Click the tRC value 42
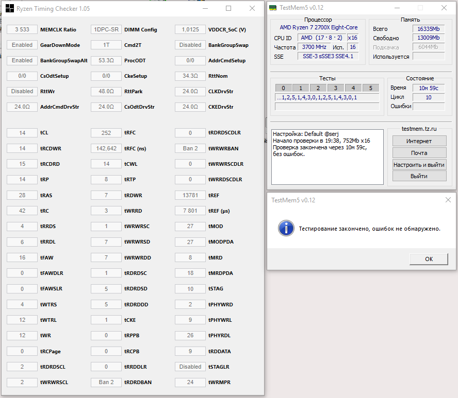Viewport: 458px width, 398px height. point(22,211)
